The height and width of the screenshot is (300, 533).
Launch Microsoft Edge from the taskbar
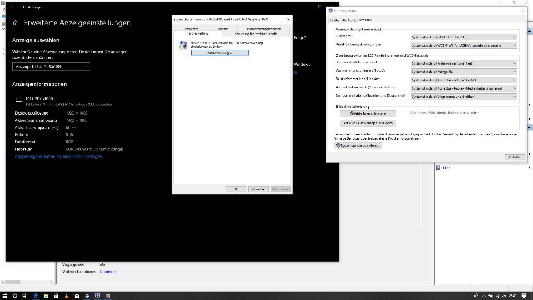click(36, 296)
